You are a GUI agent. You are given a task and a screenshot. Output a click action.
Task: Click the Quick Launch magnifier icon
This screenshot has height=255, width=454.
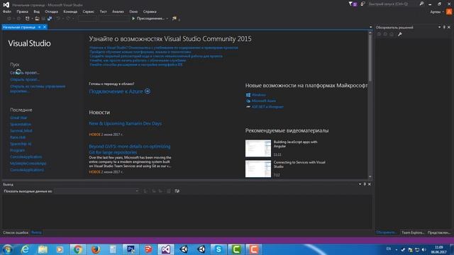(x=421, y=4)
